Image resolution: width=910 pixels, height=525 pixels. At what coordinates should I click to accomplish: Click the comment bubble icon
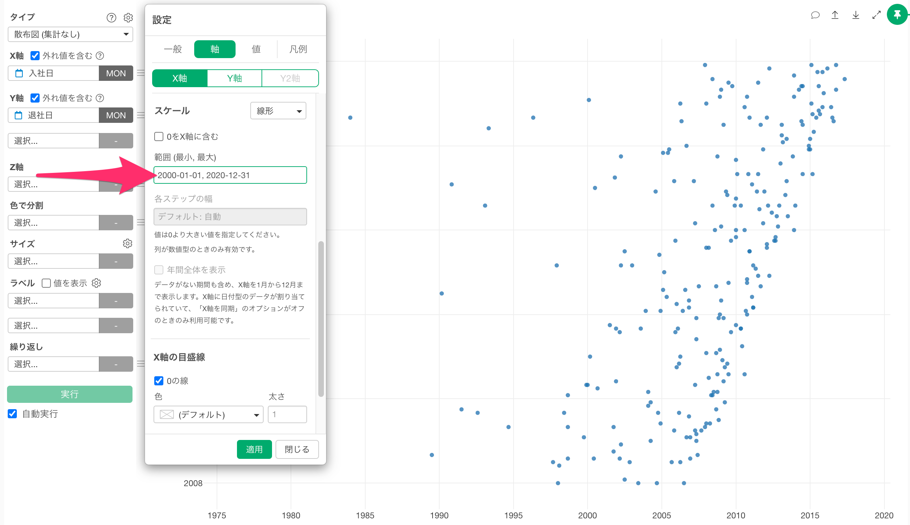click(815, 15)
